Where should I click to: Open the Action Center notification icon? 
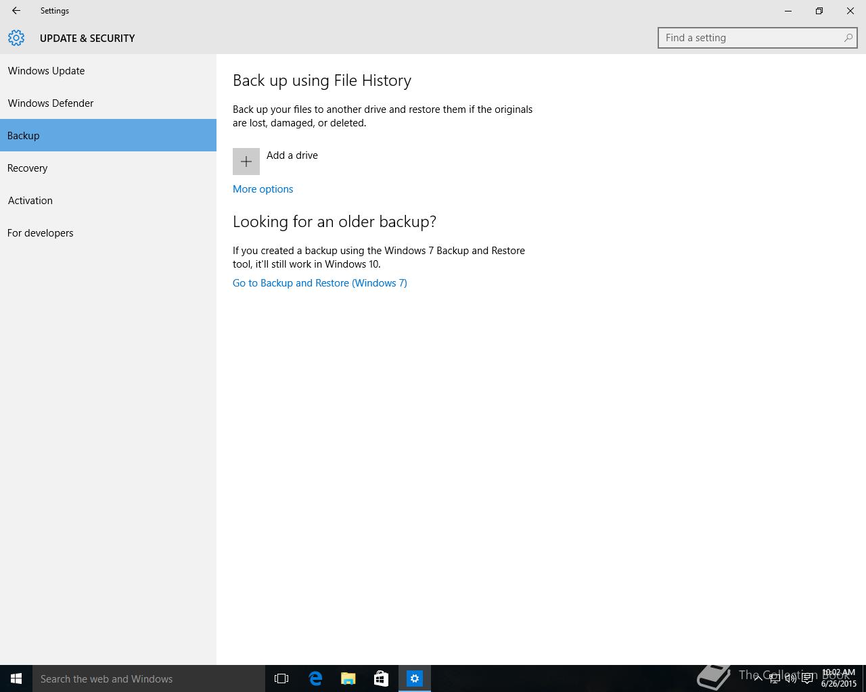click(x=807, y=678)
